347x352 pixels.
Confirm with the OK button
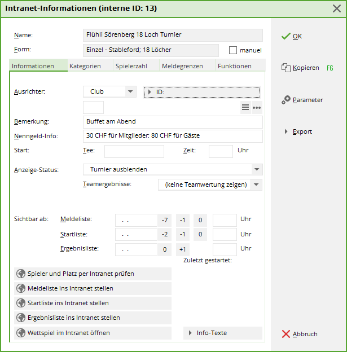click(292, 36)
